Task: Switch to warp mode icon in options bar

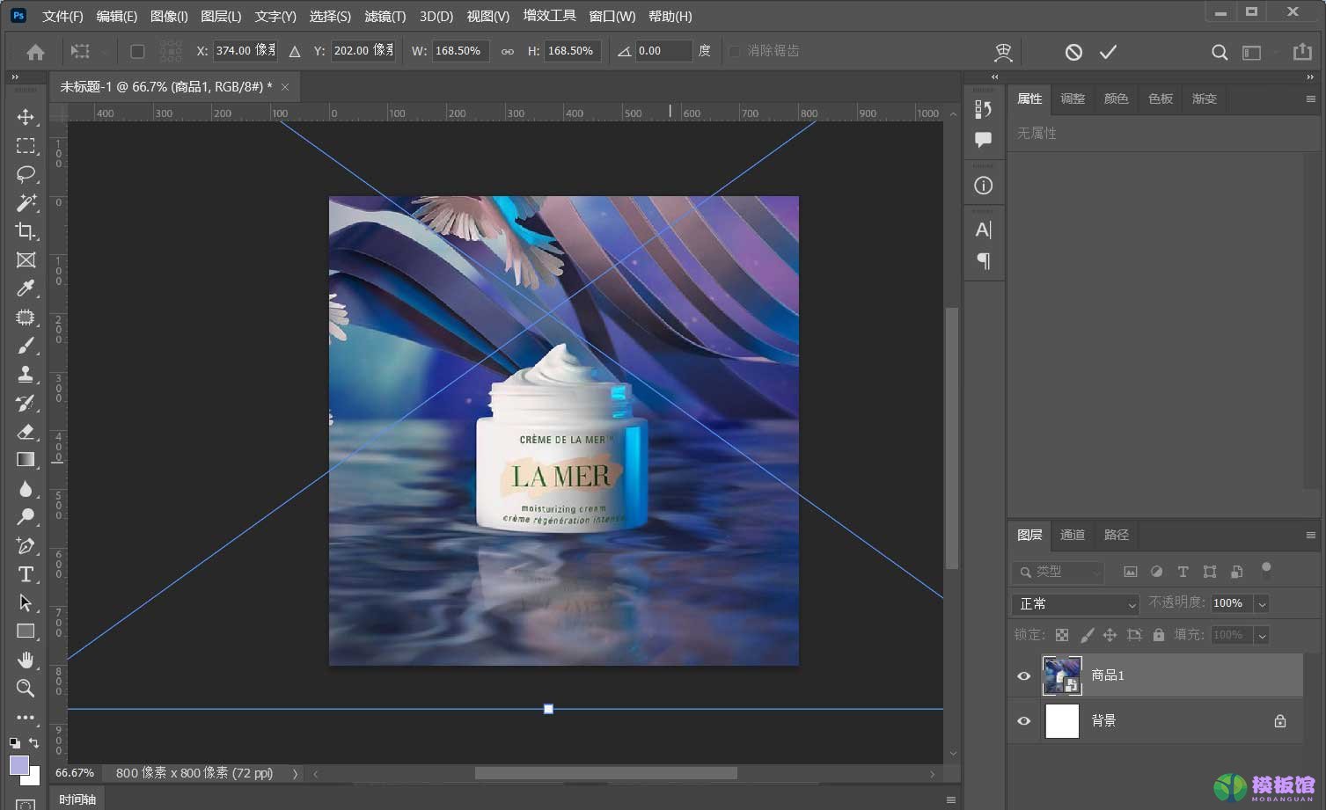Action: tap(1003, 52)
